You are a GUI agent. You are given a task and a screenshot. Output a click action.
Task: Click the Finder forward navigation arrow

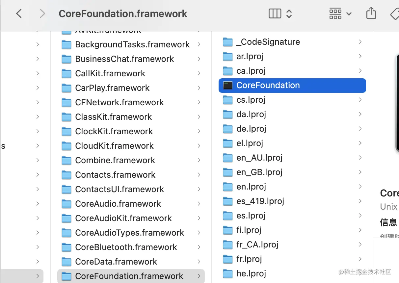point(42,13)
